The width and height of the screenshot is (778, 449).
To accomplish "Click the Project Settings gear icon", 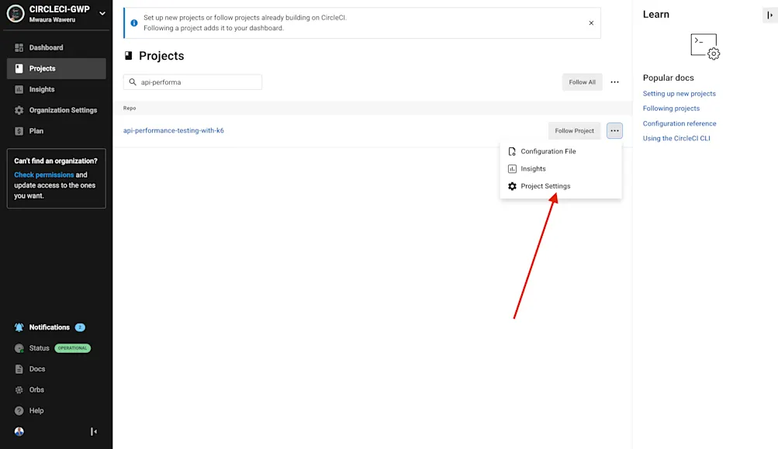I will (x=512, y=186).
